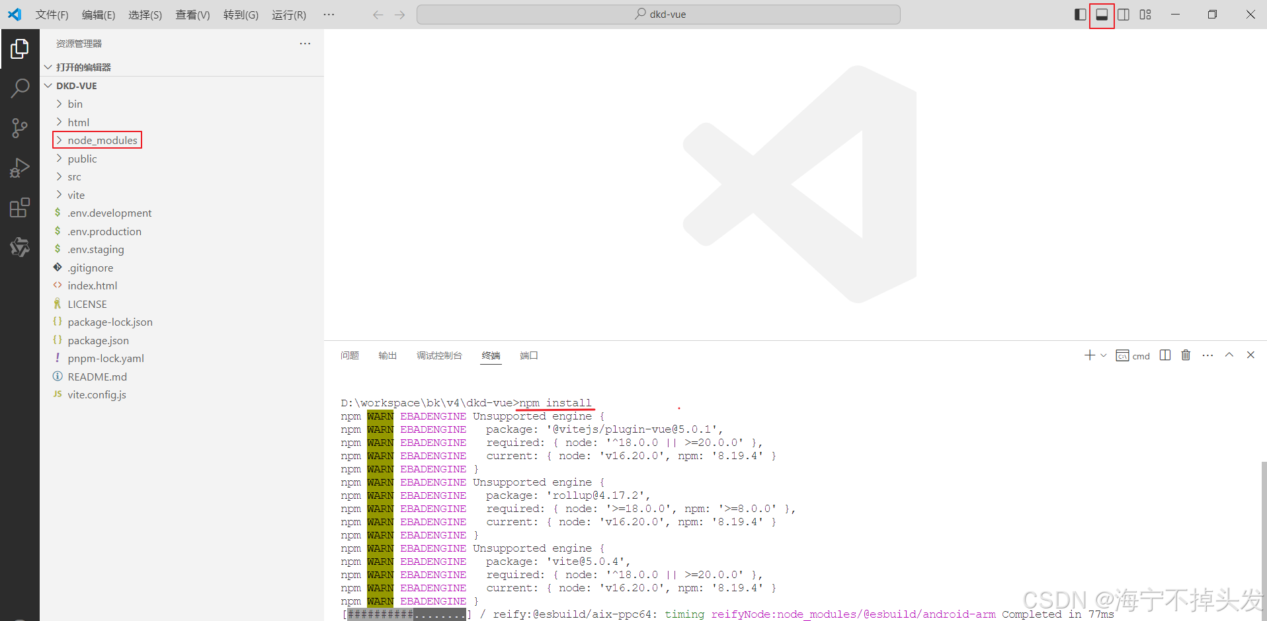Open the 文件(F) menu

pos(52,15)
